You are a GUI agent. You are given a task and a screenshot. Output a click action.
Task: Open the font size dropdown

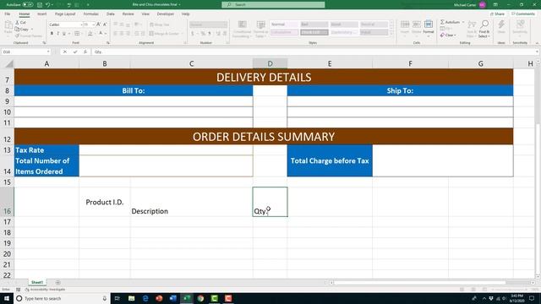tap(94, 24)
